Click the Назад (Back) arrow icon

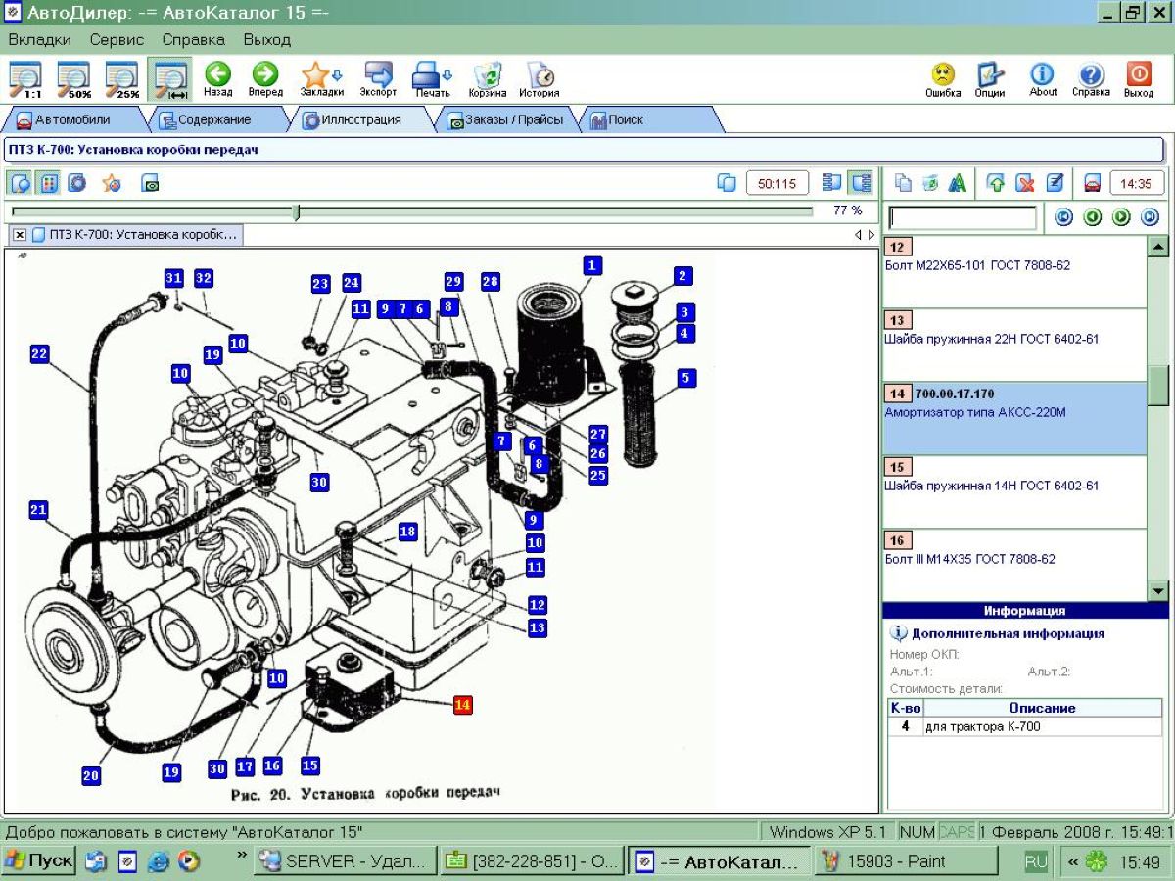click(217, 78)
